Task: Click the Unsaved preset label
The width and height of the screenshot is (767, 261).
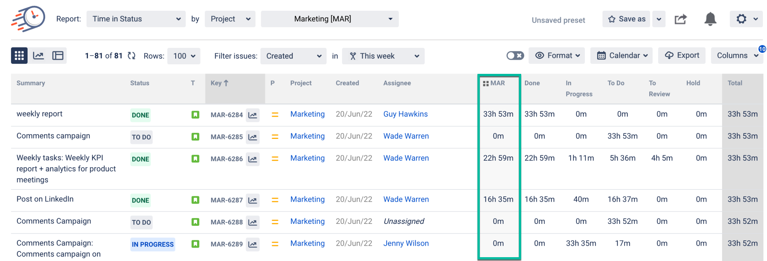Action: 558,20
